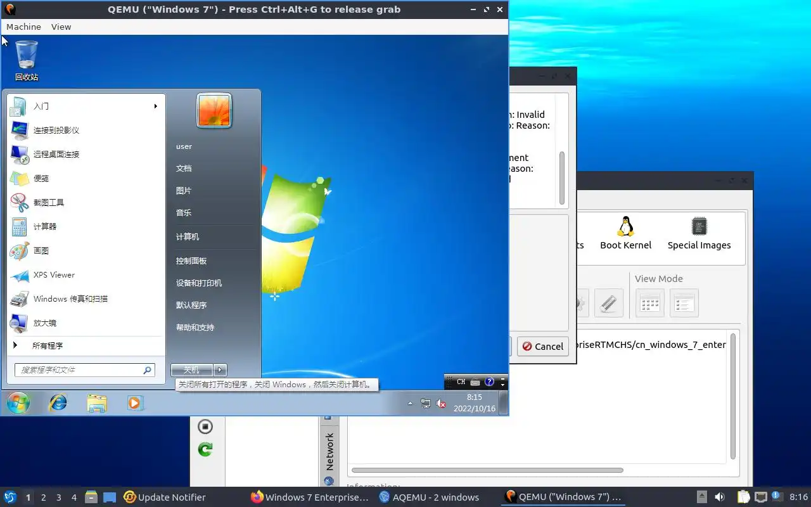
Task: Click the 搜索程序和文件 search box
Action: [x=84, y=369]
